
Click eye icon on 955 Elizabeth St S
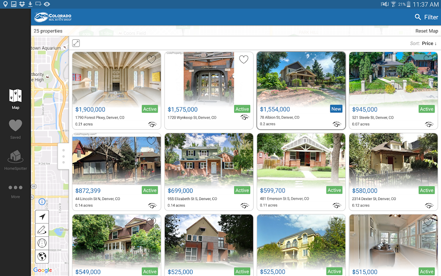[x=245, y=206]
